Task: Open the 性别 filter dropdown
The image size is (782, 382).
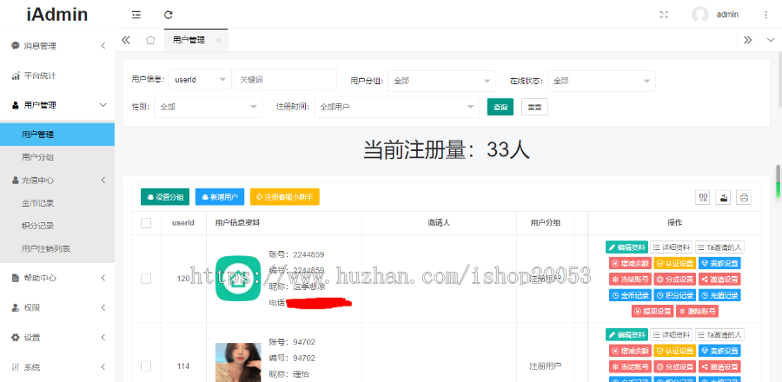Action: click(x=209, y=107)
